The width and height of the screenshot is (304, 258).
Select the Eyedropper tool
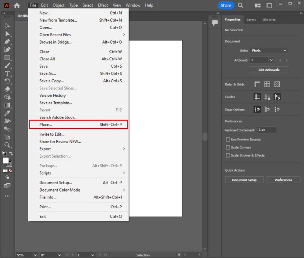pyautogui.click(x=7, y=113)
